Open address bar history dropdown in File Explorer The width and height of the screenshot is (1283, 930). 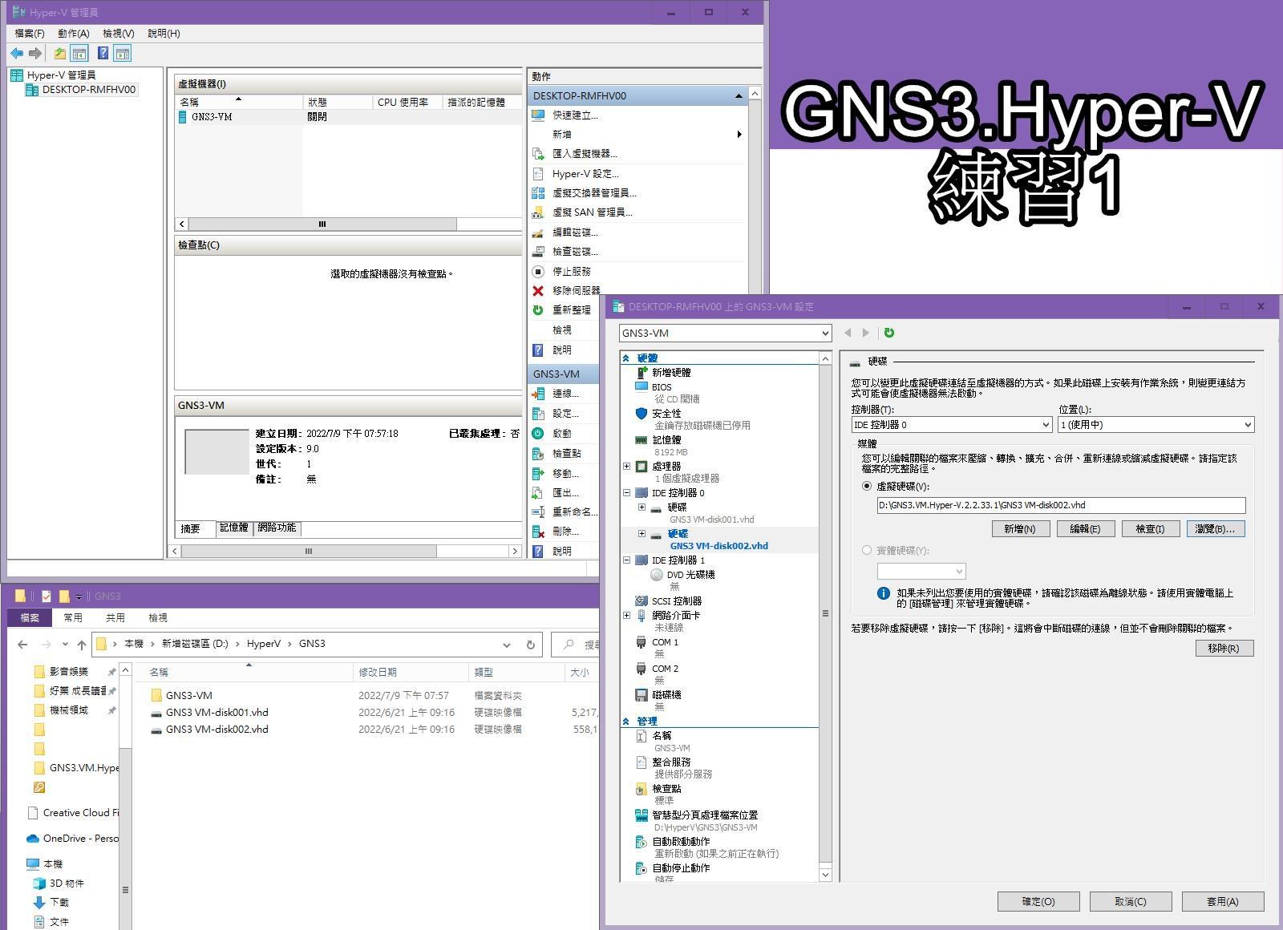(506, 645)
